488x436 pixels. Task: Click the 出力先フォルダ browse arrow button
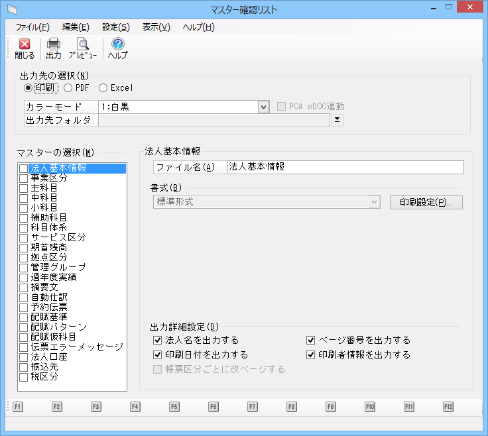click(x=337, y=120)
